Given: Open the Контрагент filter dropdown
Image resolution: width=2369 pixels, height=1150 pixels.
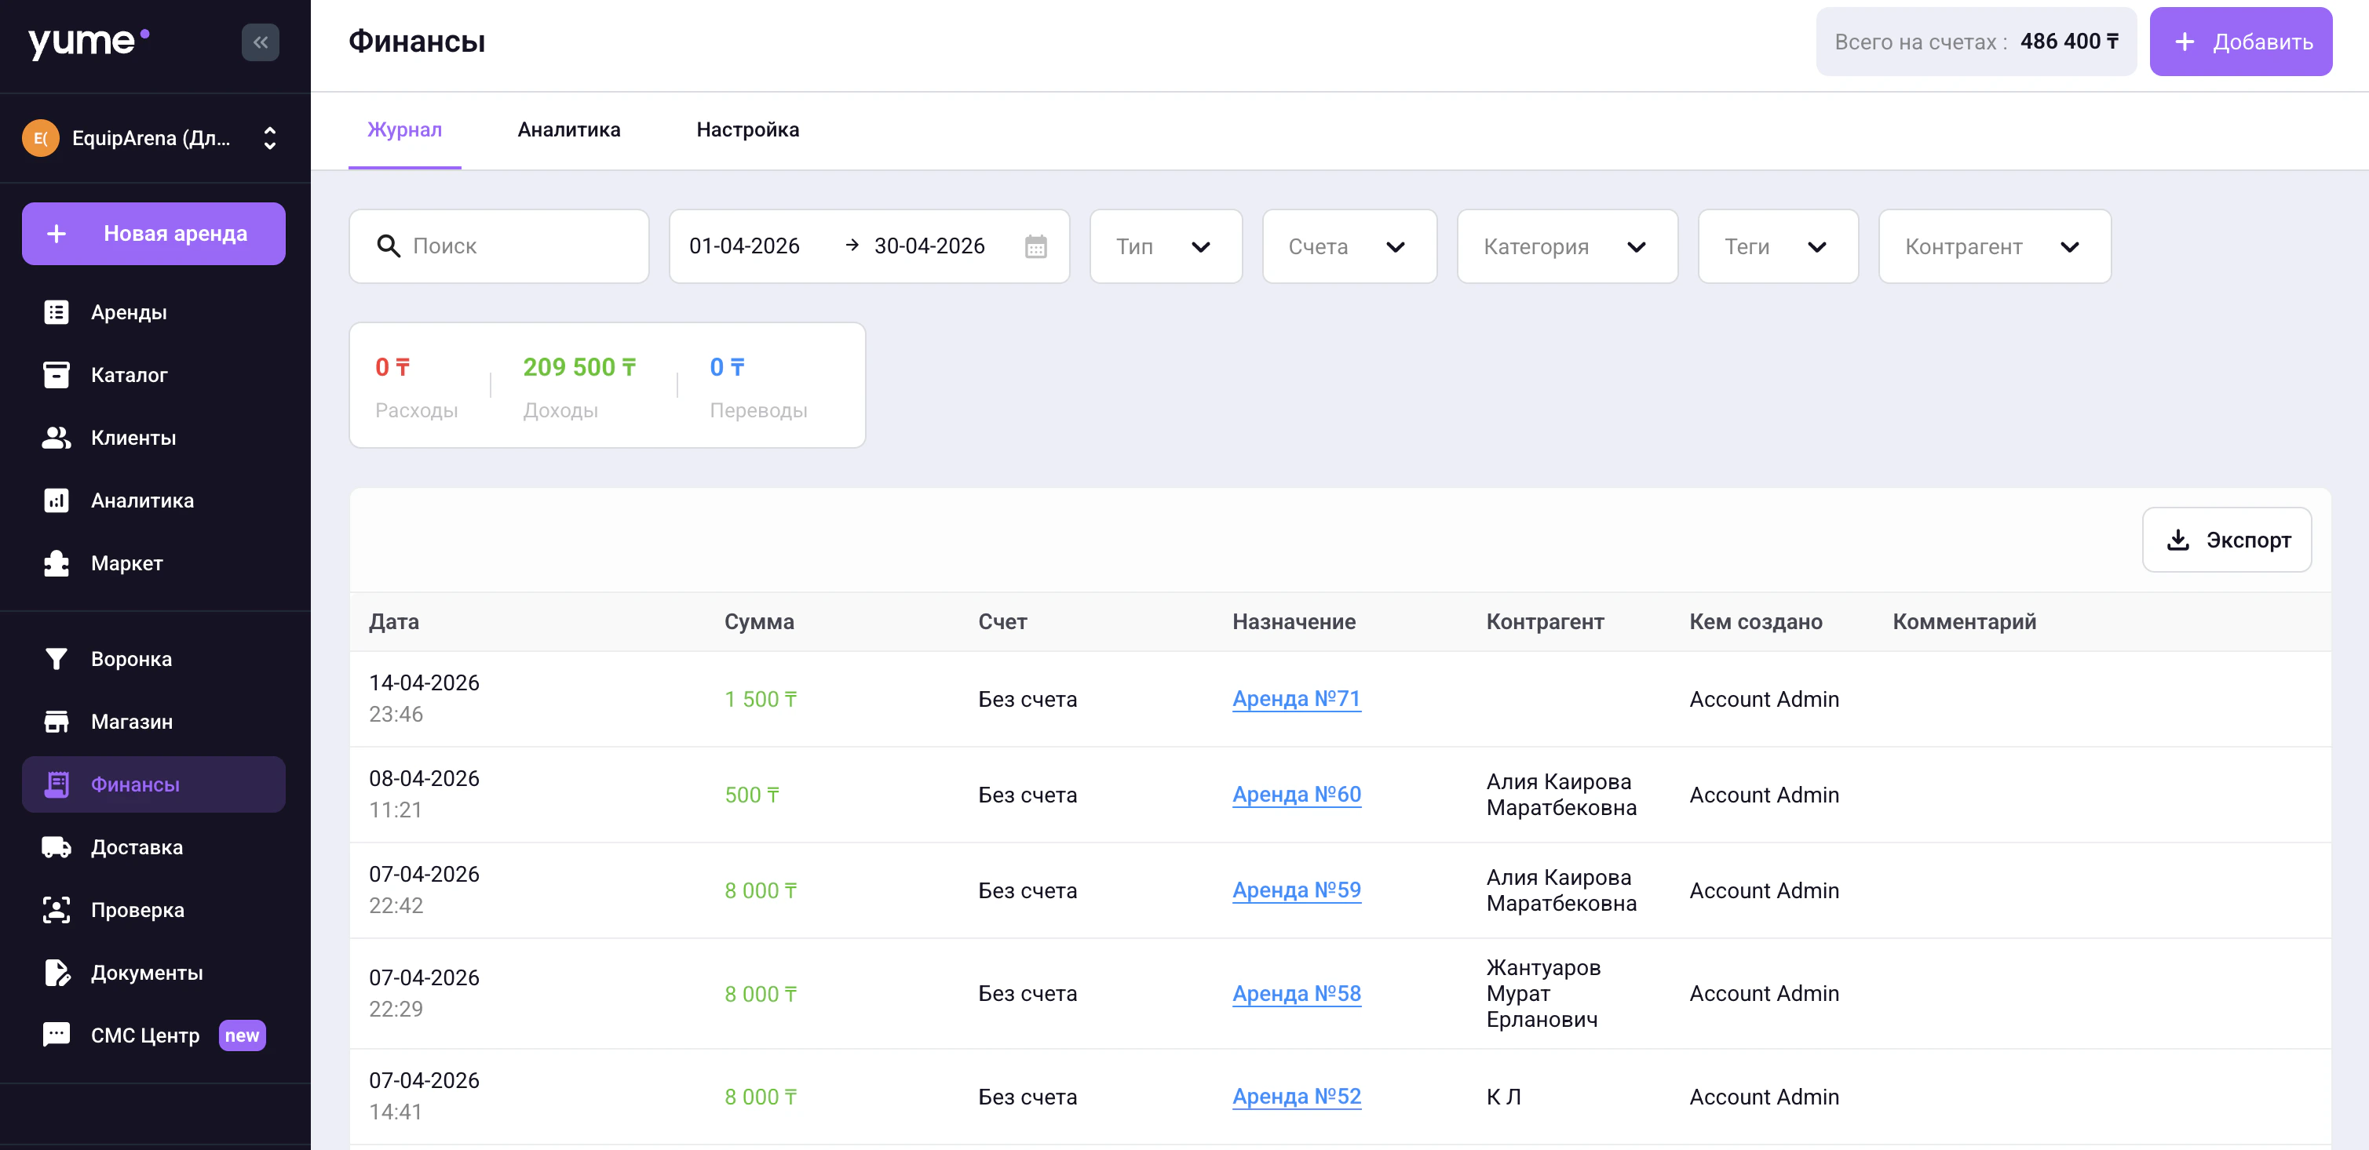Looking at the screenshot, I should [x=1994, y=246].
